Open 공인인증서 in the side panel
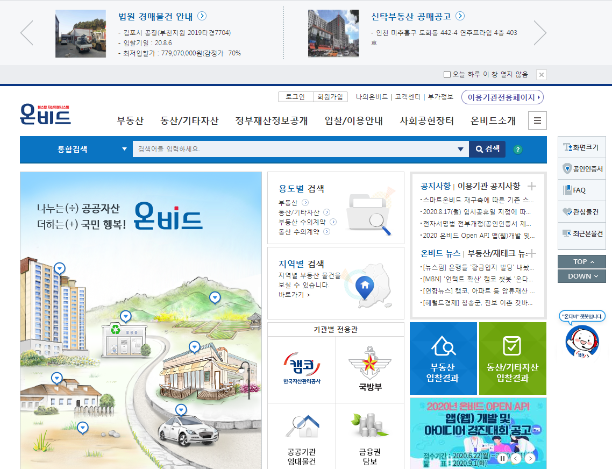The height and width of the screenshot is (469, 612). point(581,169)
